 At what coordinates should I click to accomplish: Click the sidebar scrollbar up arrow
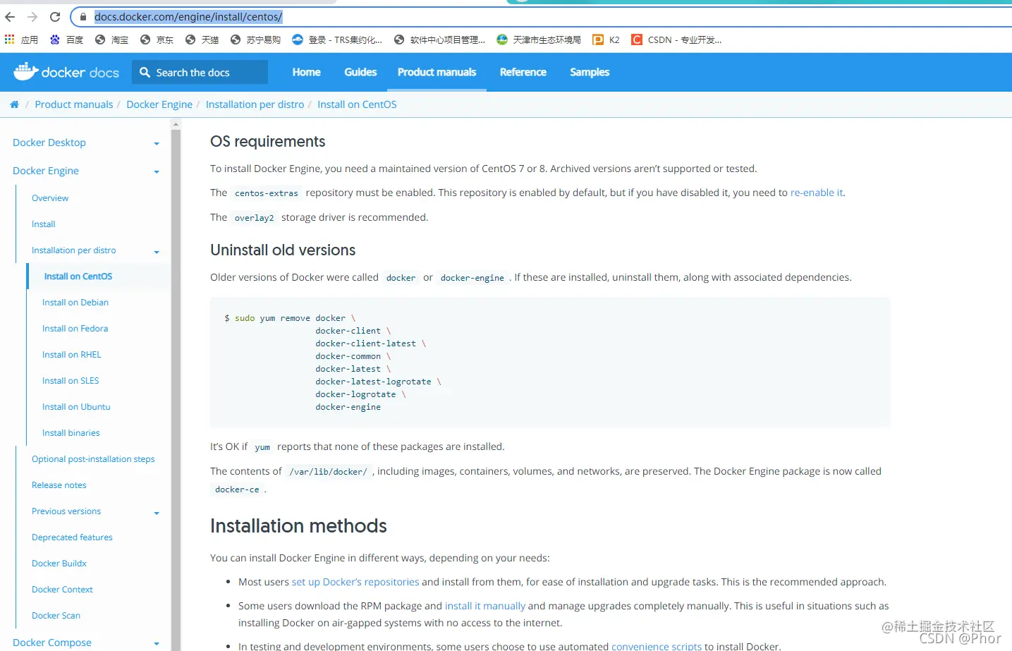(176, 123)
